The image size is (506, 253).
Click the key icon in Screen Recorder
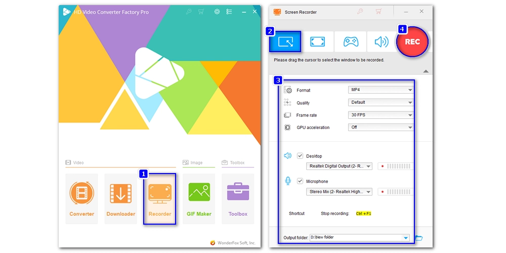360,12
